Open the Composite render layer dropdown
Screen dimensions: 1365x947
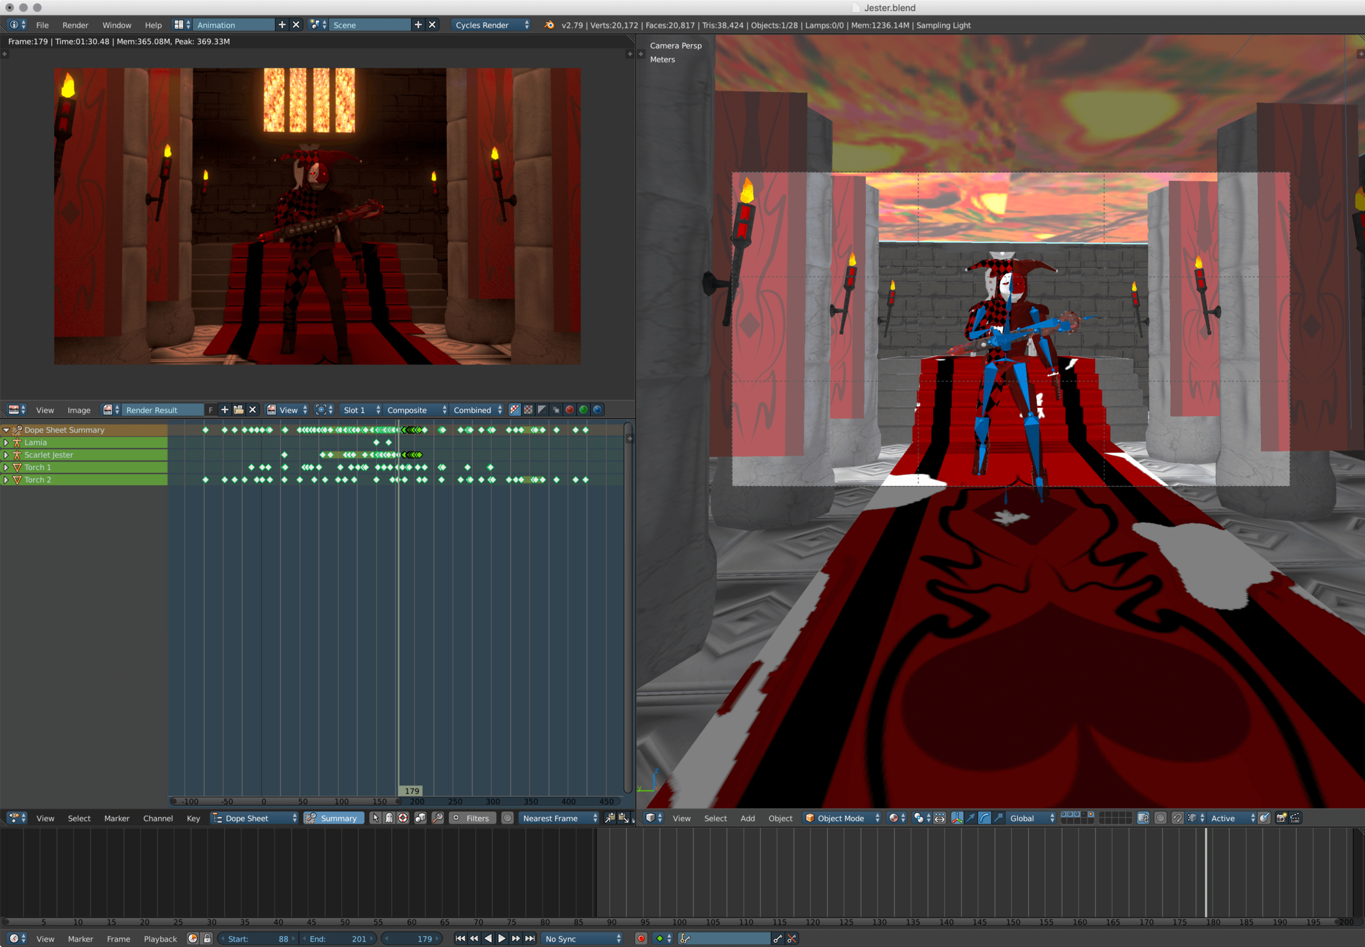[x=416, y=410]
